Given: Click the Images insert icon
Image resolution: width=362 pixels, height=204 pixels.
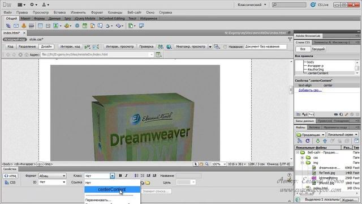Looking at the screenshot, I should [55, 25].
